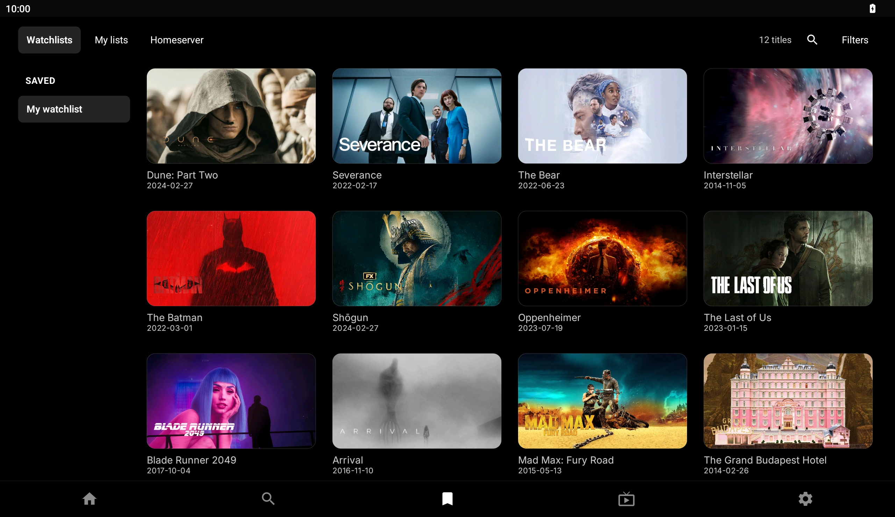
Task: Select the bookmark watchlist icon in bottom bar
Action: point(447,498)
